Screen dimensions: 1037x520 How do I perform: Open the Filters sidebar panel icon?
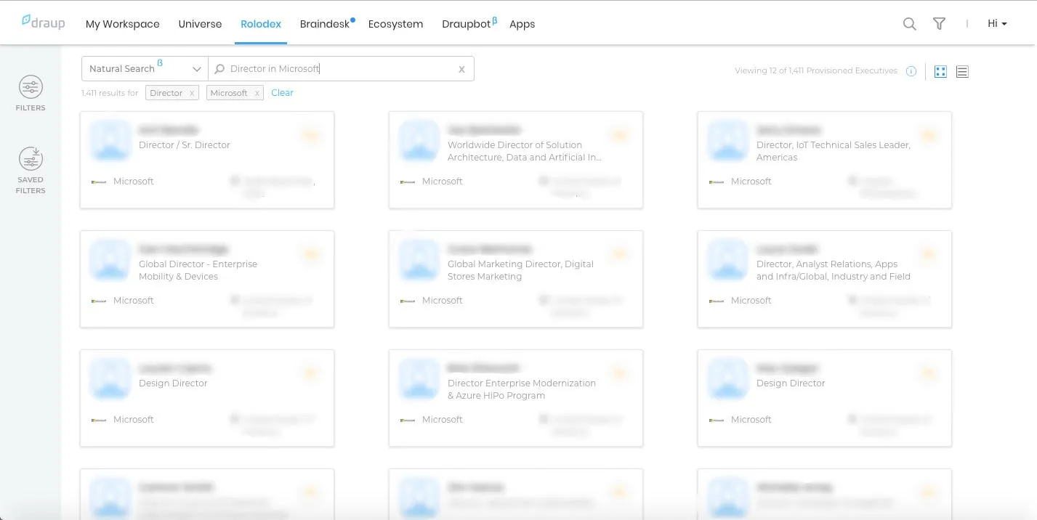click(x=31, y=88)
